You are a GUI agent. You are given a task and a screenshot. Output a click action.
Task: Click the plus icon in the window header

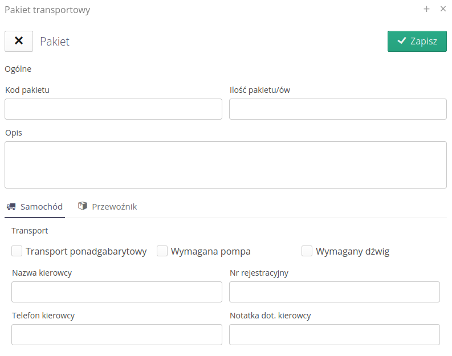[x=426, y=9]
